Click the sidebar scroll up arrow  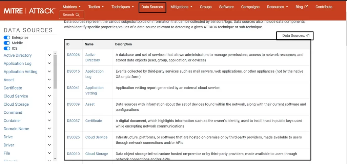55,53
